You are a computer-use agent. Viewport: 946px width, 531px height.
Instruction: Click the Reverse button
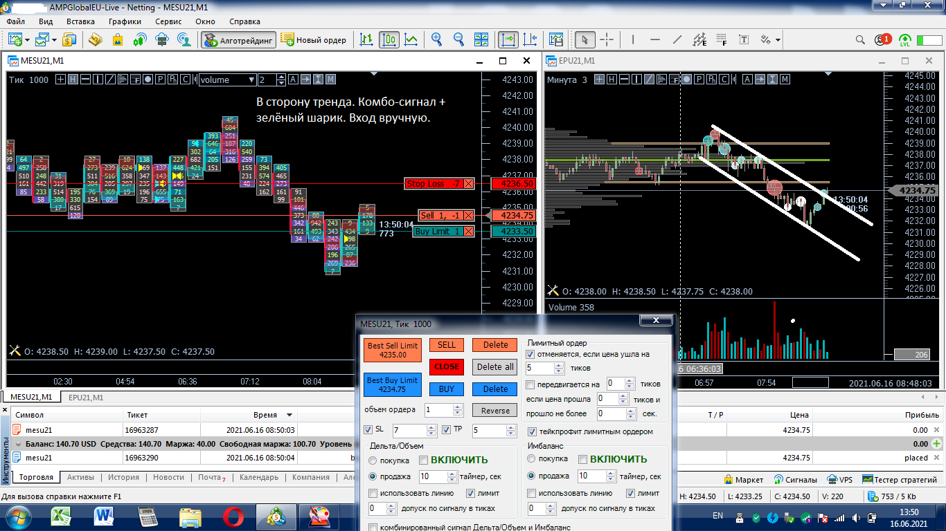(495, 411)
